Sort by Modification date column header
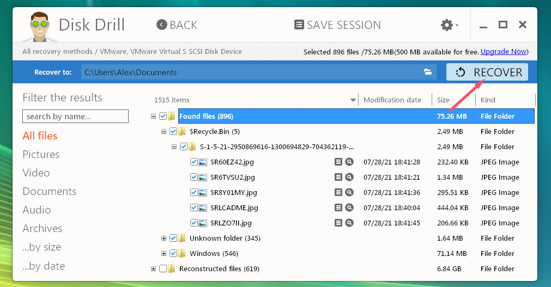Screen dimensions: 551x287 (x=392, y=100)
